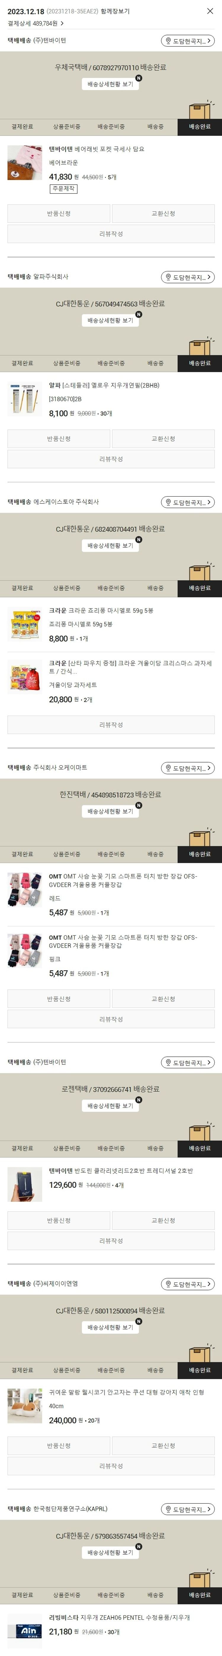
Task: Open 도담현곡지 location for first 텐바이텐 shipment
Action: tap(187, 41)
